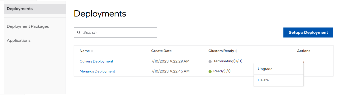The width and height of the screenshot is (341, 110).
Task: Click the gray Terminating status dot
Action: 210,61
